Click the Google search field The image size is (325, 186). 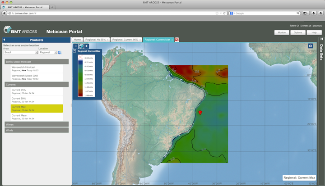(265, 13)
